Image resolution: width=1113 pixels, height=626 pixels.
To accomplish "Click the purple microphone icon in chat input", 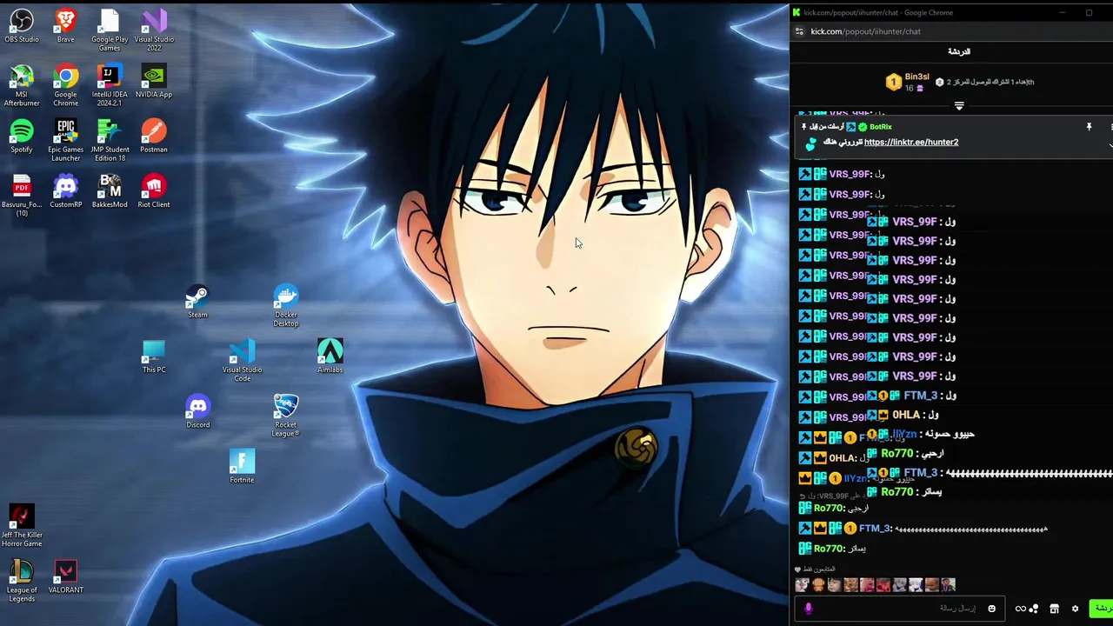I will point(808,609).
